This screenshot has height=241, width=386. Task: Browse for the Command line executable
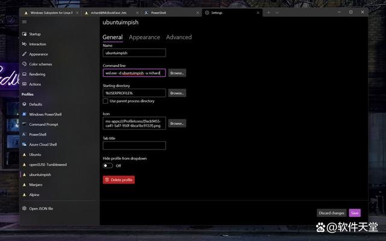tap(177, 73)
